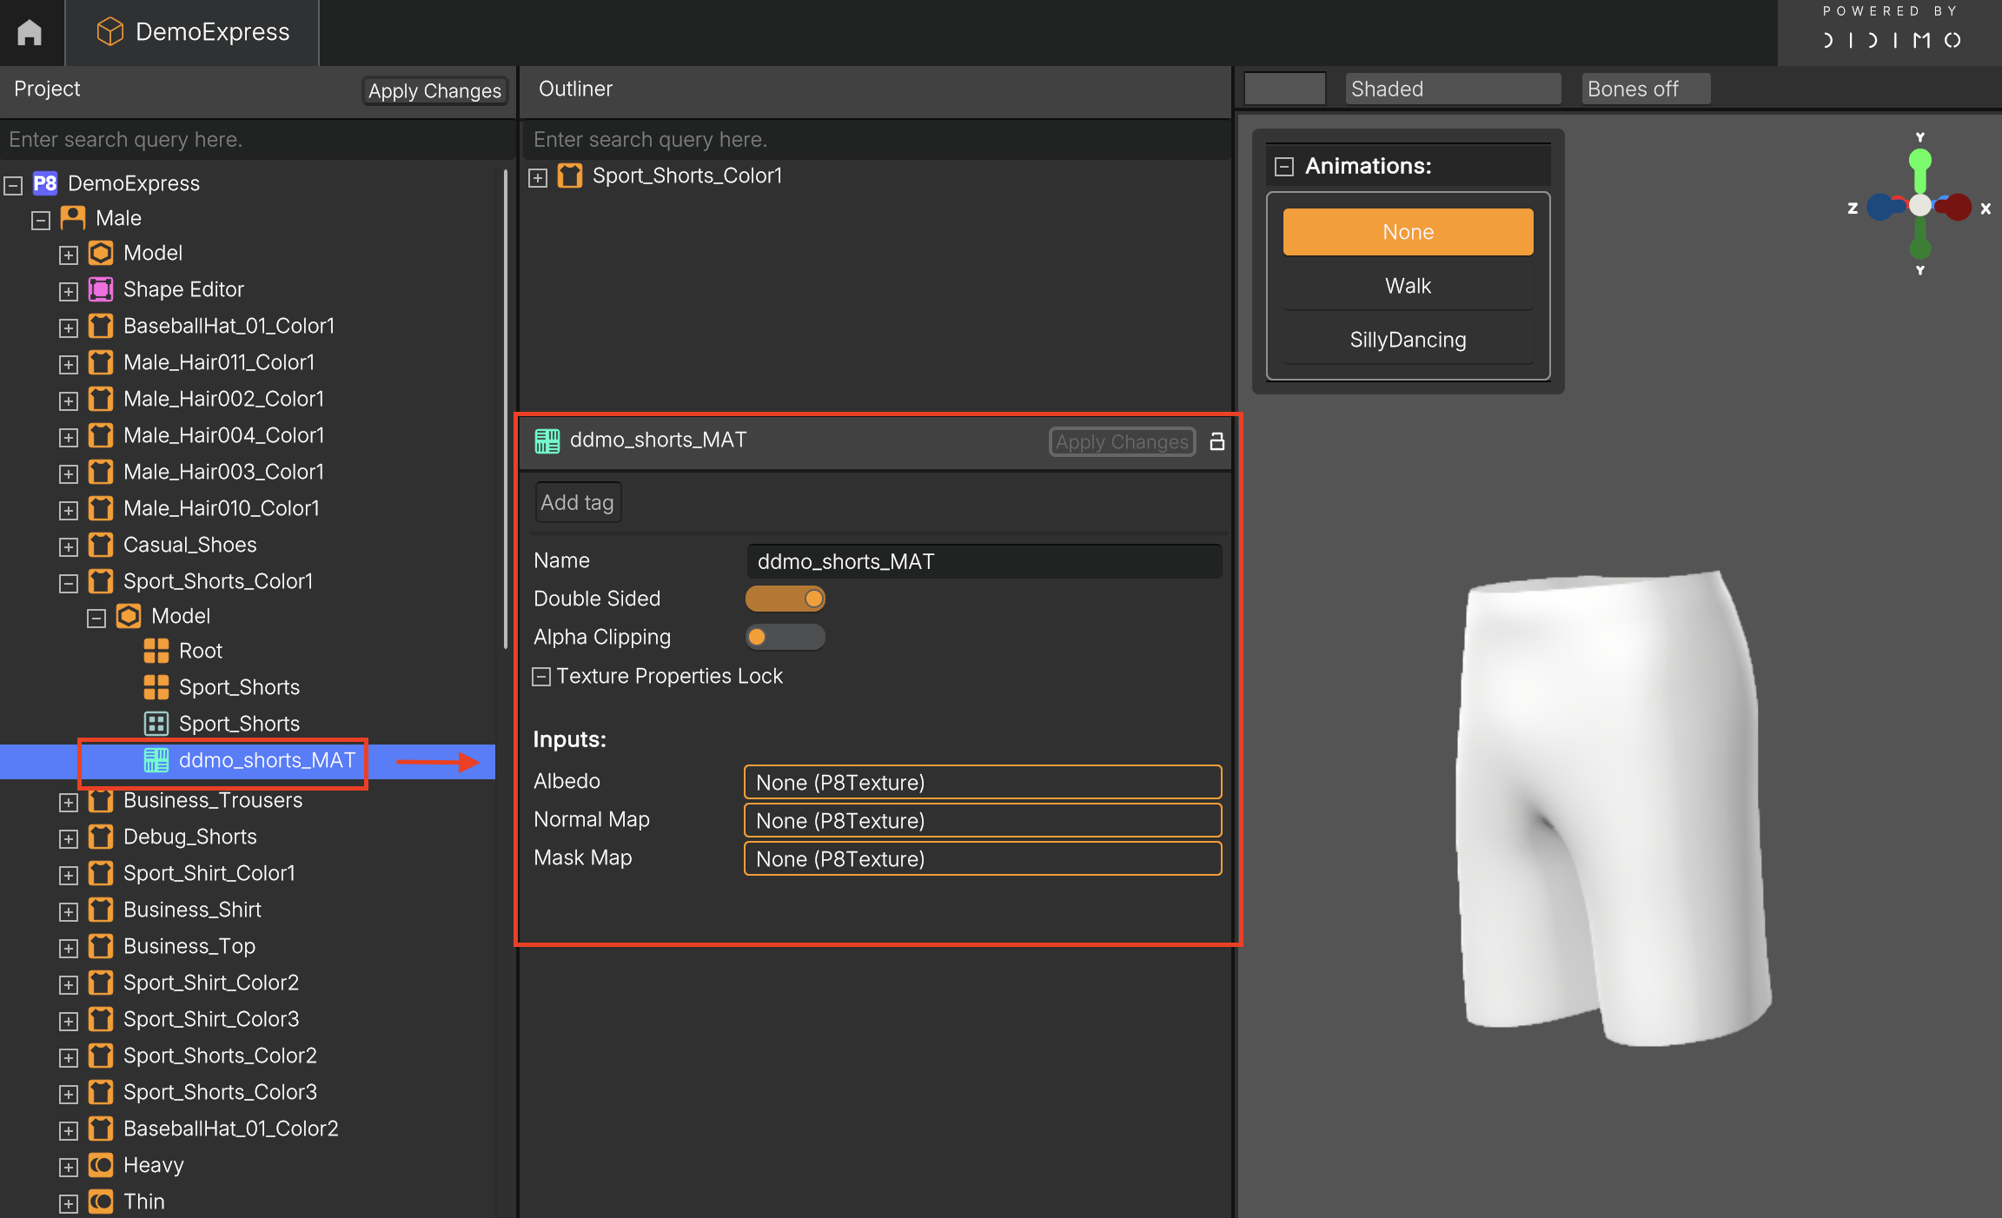
Task: Collapse the Sport_Shorts_Color1 tree node
Action: pos(69,583)
